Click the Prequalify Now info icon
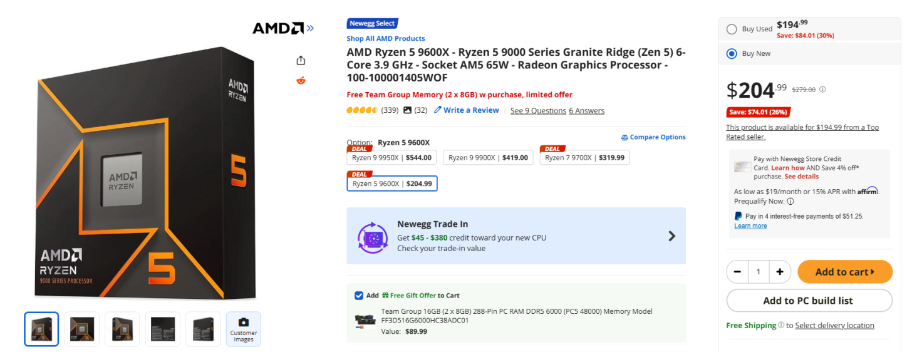Screen dimensions: 912x352 click(790, 202)
